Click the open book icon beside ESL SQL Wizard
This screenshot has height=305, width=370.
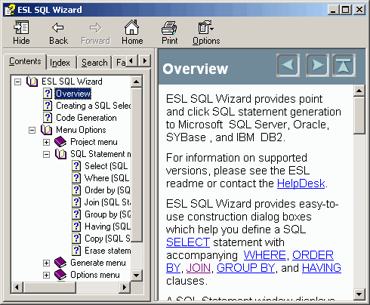click(32, 82)
